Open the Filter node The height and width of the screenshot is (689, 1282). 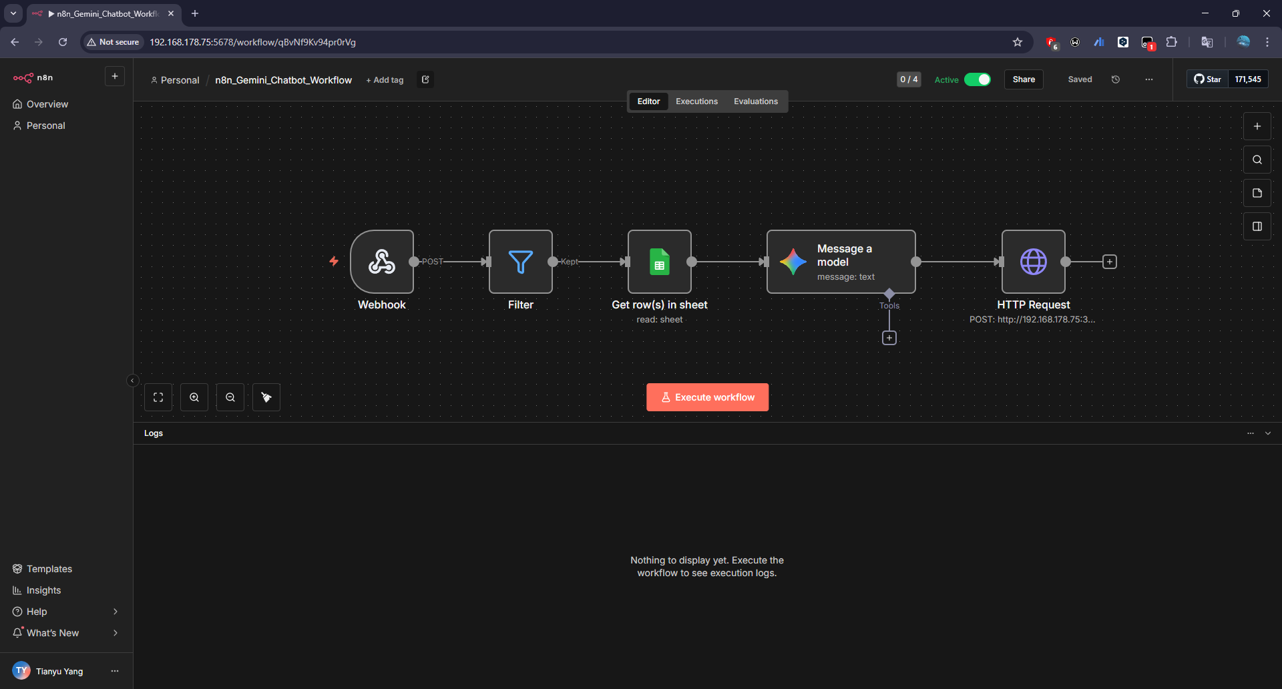[x=521, y=262]
